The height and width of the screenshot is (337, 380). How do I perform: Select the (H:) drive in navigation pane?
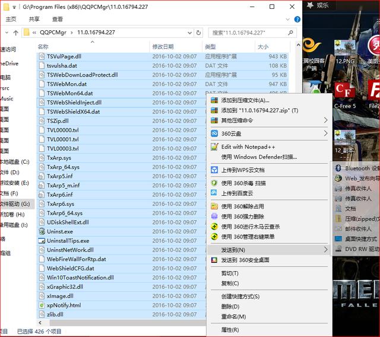tap(12, 215)
